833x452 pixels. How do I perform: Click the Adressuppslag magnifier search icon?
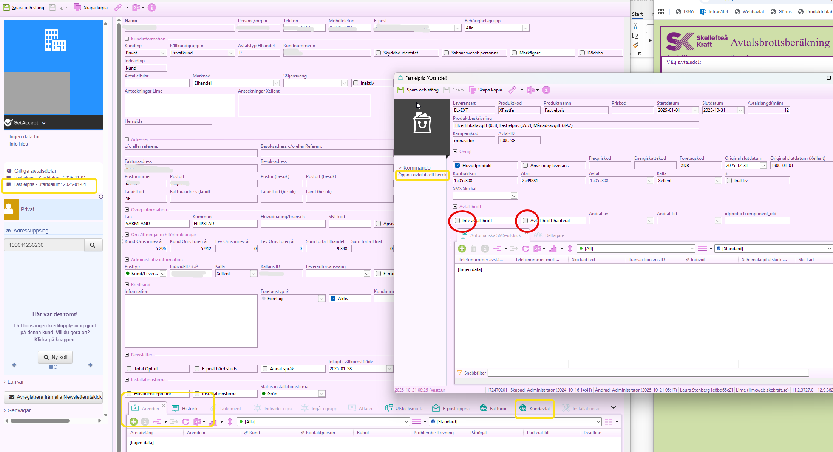(x=93, y=245)
